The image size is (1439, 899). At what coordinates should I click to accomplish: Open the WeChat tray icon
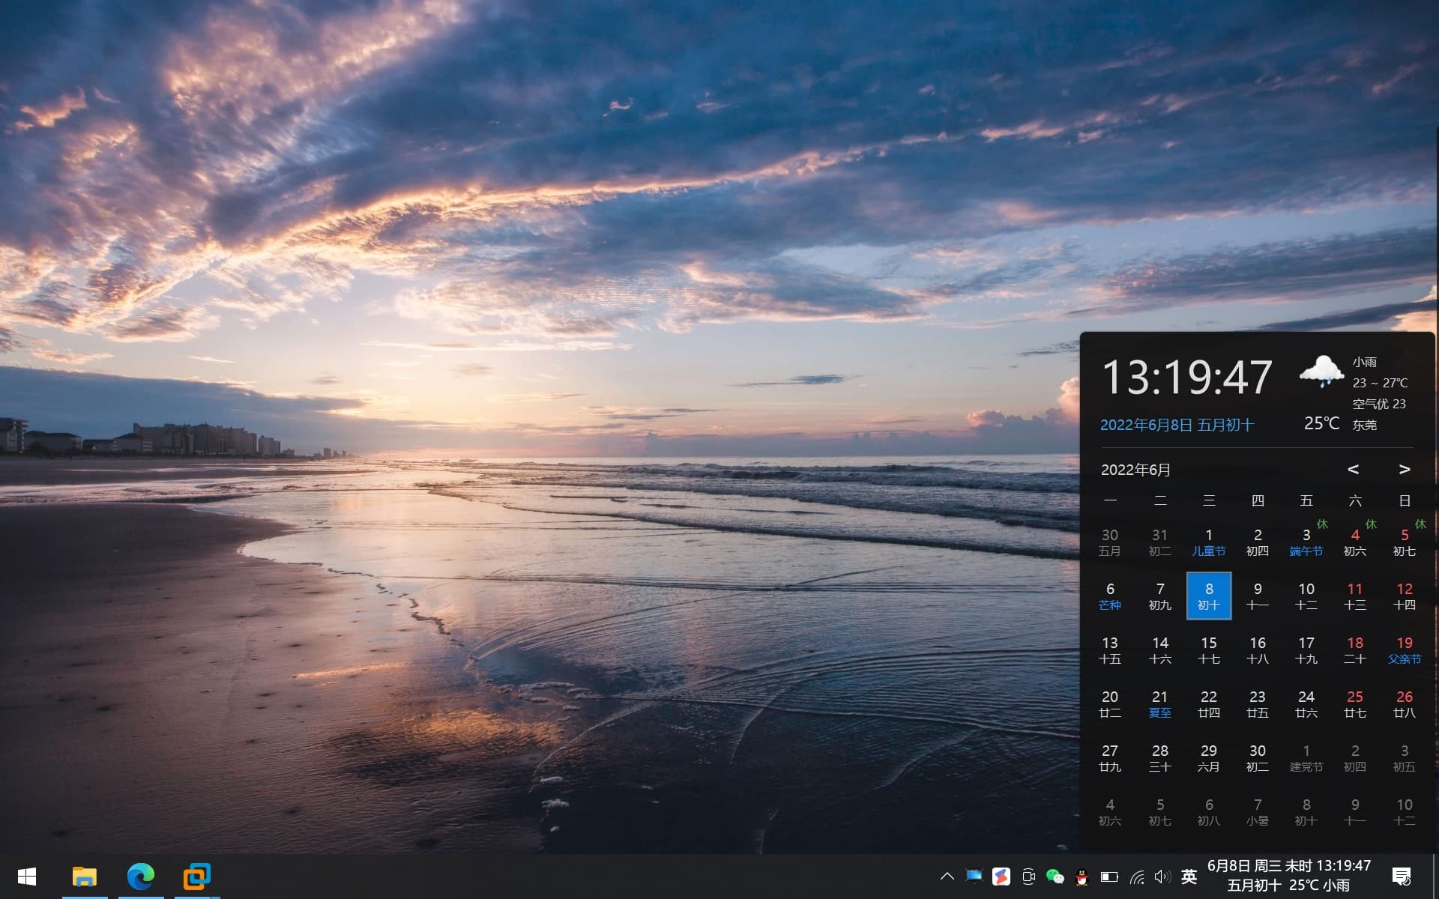click(x=1055, y=877)
